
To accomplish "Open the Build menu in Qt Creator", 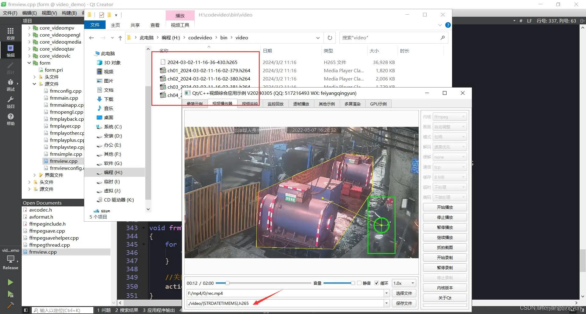I will (x=69, y=13).
